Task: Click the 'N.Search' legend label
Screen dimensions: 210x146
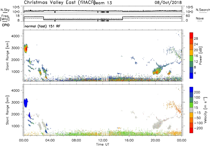Action: point(203,10)
